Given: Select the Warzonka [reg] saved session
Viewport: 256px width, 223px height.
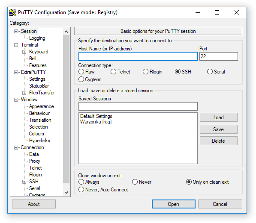Looking at the screenshot, I should [x=96, y=122].
